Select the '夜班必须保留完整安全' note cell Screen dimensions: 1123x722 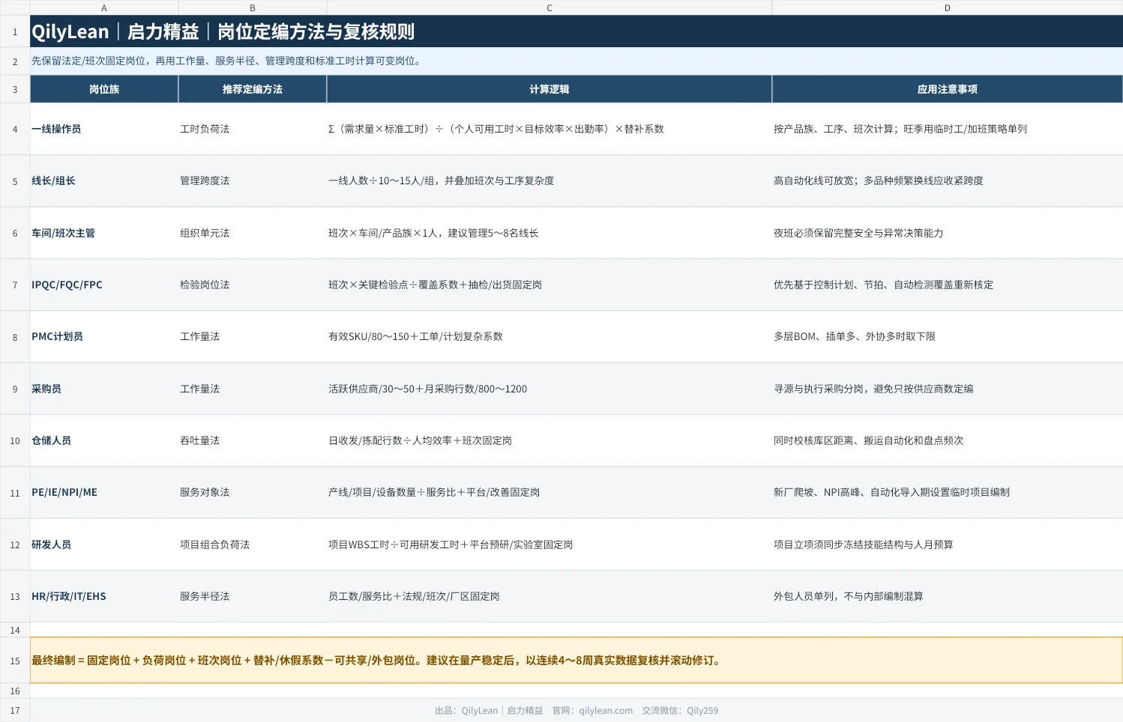[x=948, y=233]
